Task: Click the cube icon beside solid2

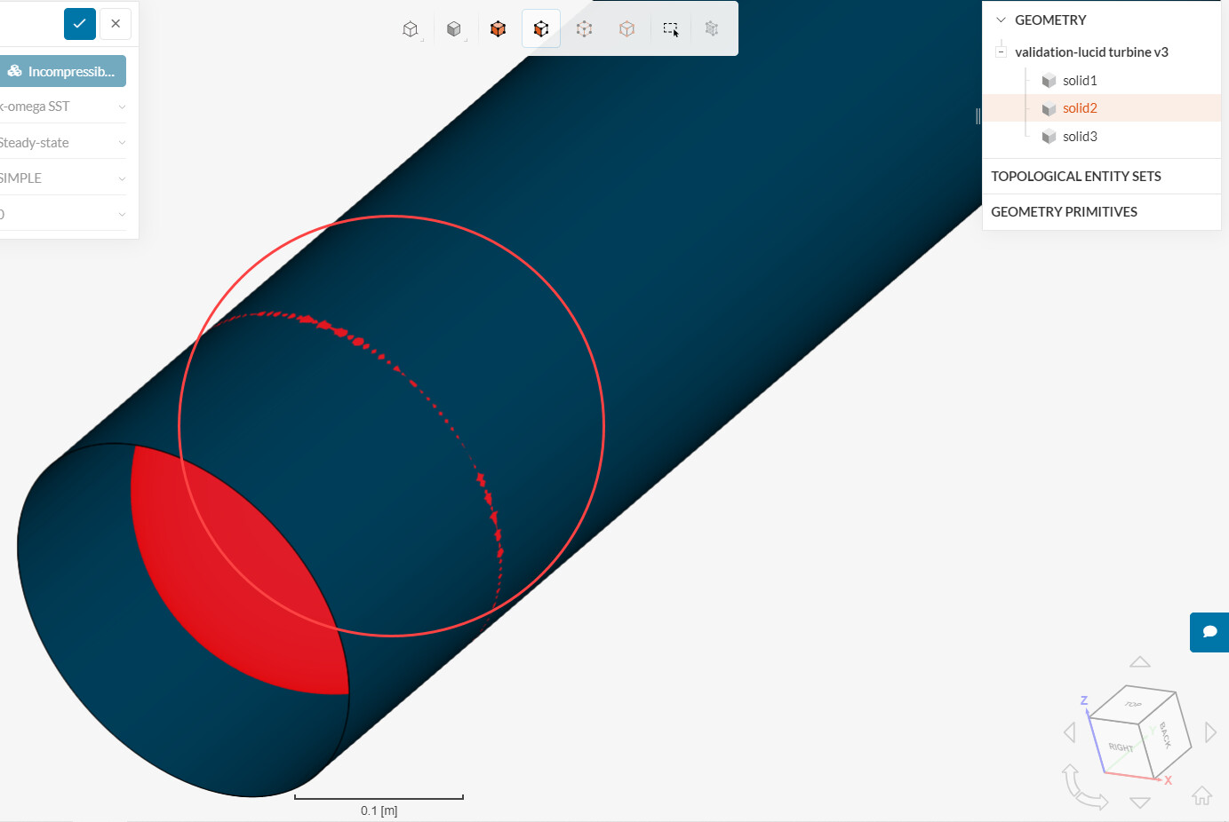Action: 1049,108
